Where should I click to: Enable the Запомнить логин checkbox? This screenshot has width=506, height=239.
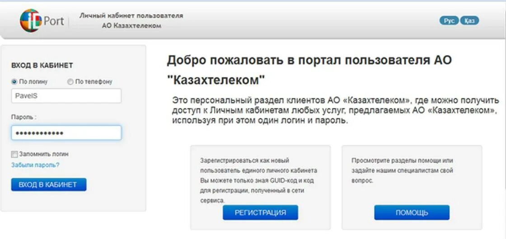[14, 154]
